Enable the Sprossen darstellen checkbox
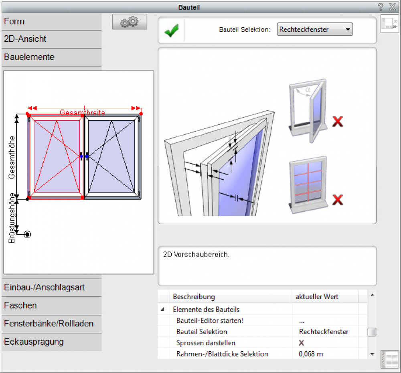 (302, 343)
